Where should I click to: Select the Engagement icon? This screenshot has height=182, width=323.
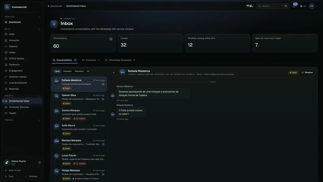6,71
